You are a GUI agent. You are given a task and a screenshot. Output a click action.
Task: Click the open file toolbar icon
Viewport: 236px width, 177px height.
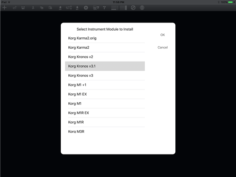14,8
